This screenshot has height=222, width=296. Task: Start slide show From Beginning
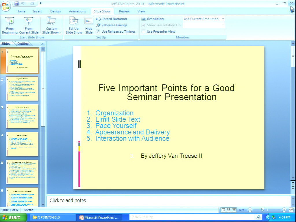pyautogui.click(x=10, y=25)
